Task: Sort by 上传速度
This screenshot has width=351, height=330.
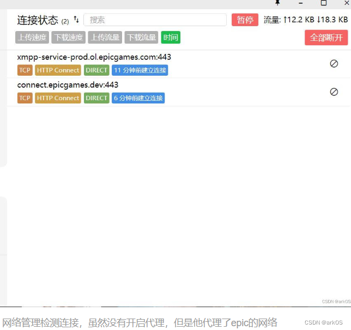Action: pyautogui.click(x=32, y=38)
